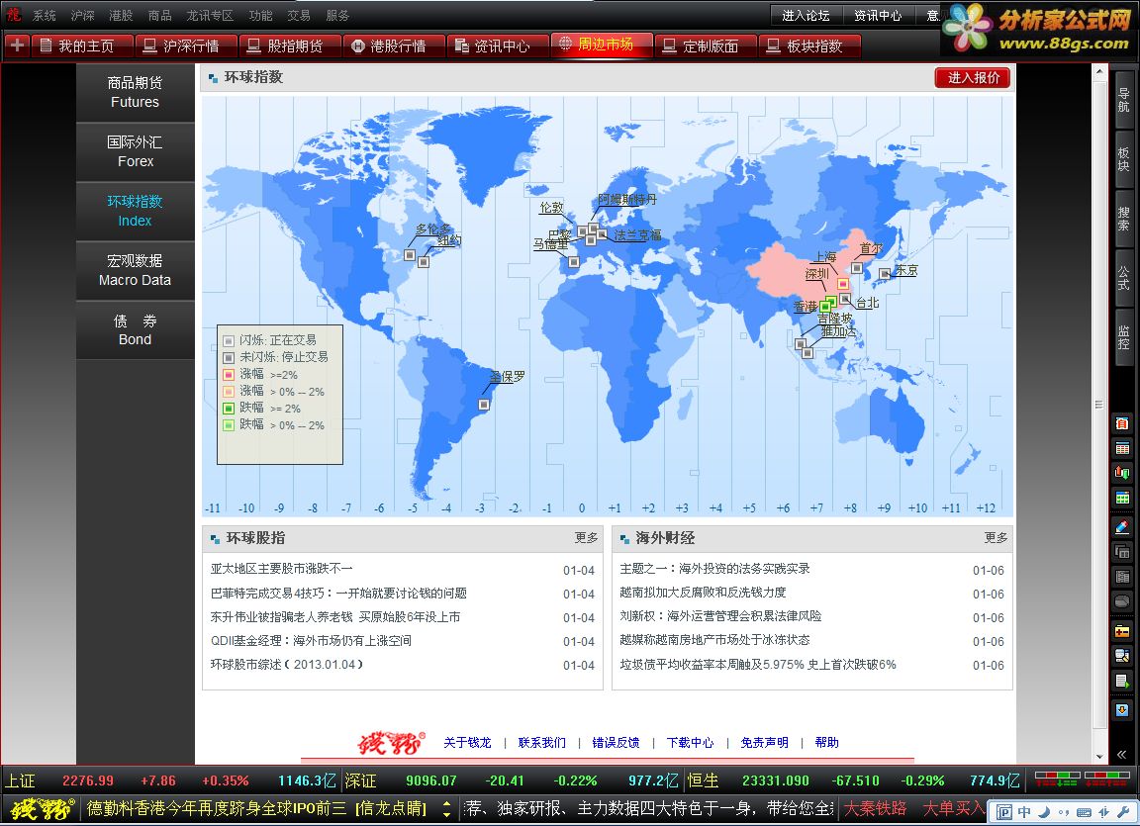
Task: Open the 港股 menu
Action: (x=121, y=15)
